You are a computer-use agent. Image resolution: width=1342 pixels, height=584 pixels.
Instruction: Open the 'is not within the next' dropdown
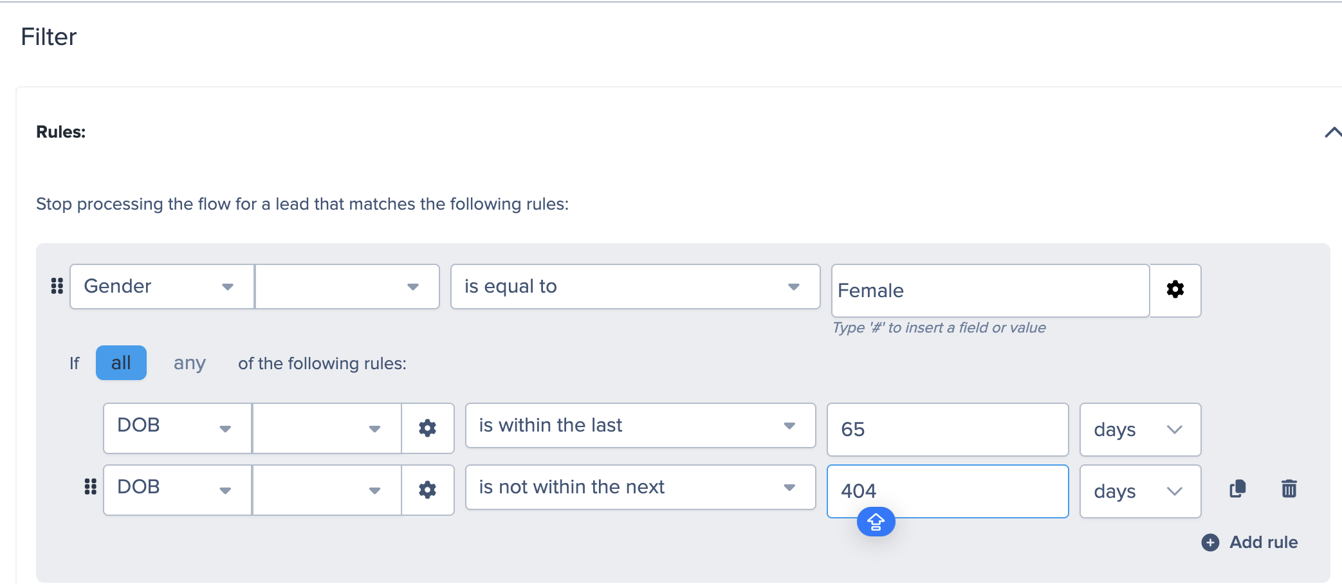(640, 488)
